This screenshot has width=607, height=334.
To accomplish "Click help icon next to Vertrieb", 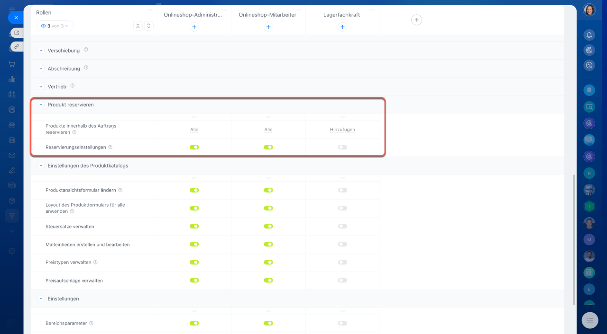I will (x=73, y=86).
